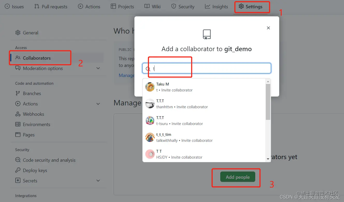Viewport: 344px width, 202px height.
Task: Click the Wiki book icon
Action: click(147, 6)
